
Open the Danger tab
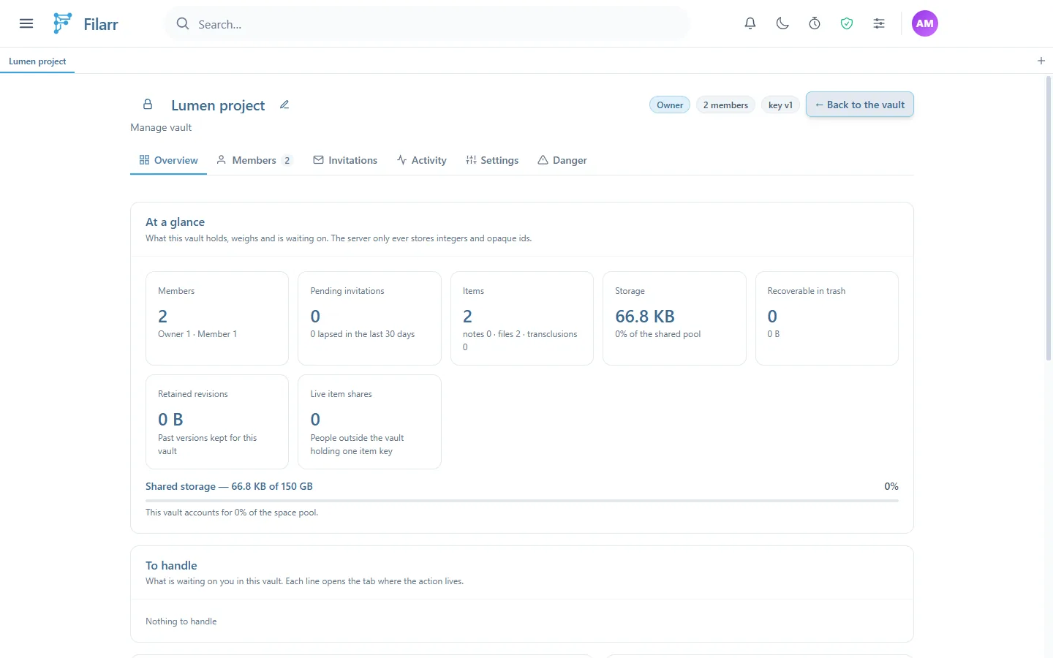pyautogui.click(x=562, y=160)
